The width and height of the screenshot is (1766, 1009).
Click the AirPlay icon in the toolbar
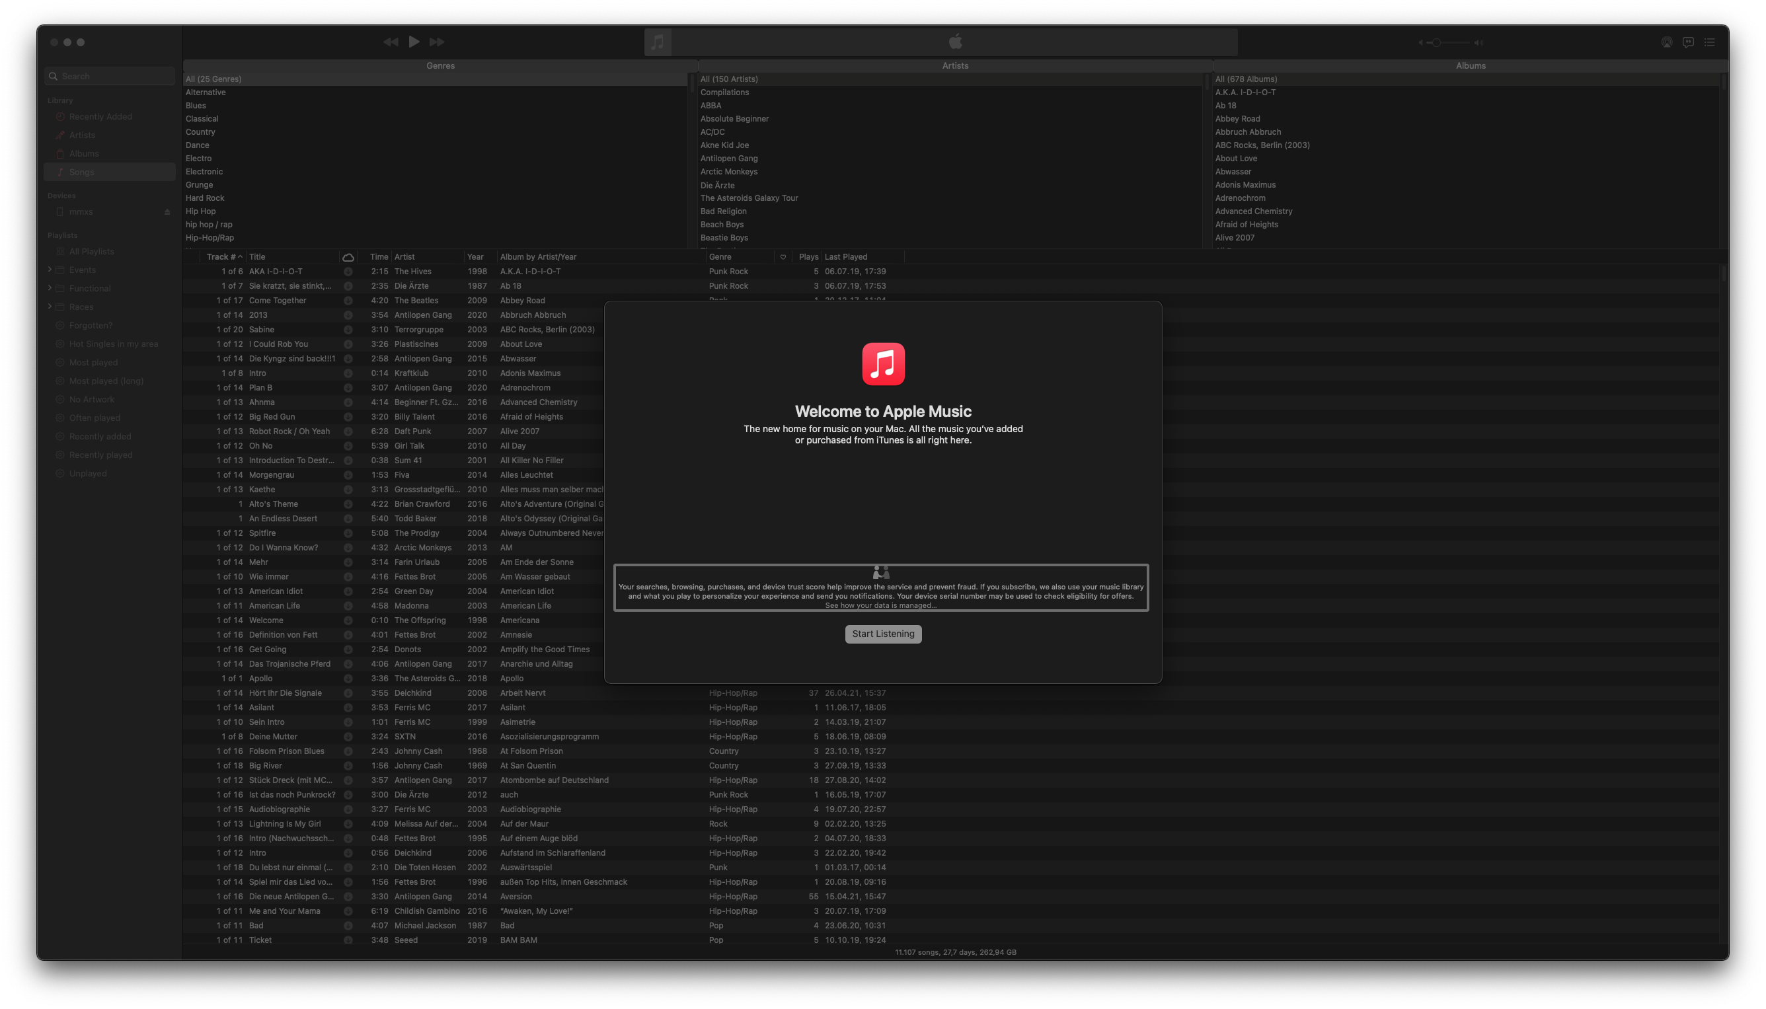[x=1666, y=42]
